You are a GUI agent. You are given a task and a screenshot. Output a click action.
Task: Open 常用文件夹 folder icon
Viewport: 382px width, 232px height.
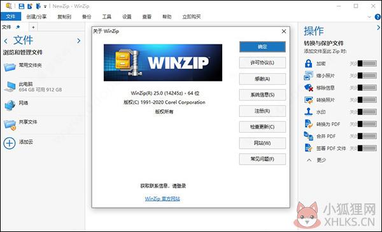[x=10, y=67]
